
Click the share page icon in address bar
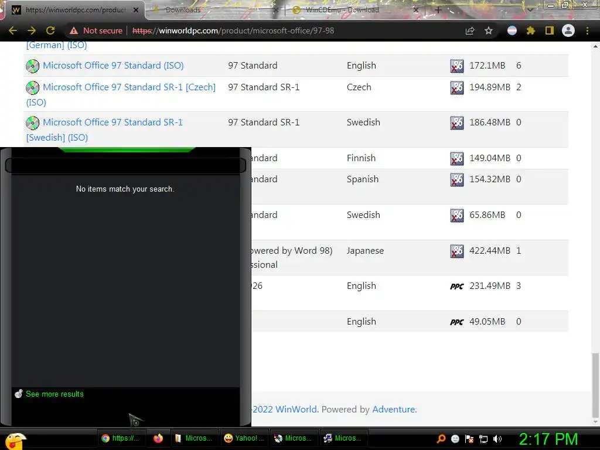[470, 30]
